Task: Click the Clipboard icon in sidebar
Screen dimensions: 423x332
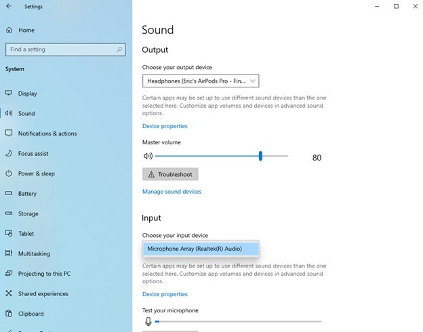Action: click(9, 314)
